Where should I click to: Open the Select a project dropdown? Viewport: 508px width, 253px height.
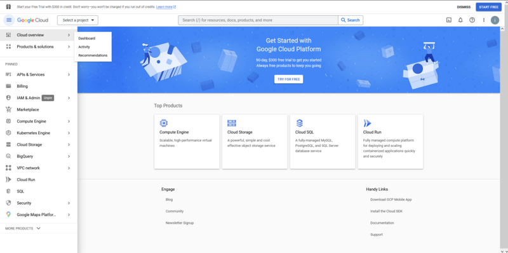tap(77, 20)
